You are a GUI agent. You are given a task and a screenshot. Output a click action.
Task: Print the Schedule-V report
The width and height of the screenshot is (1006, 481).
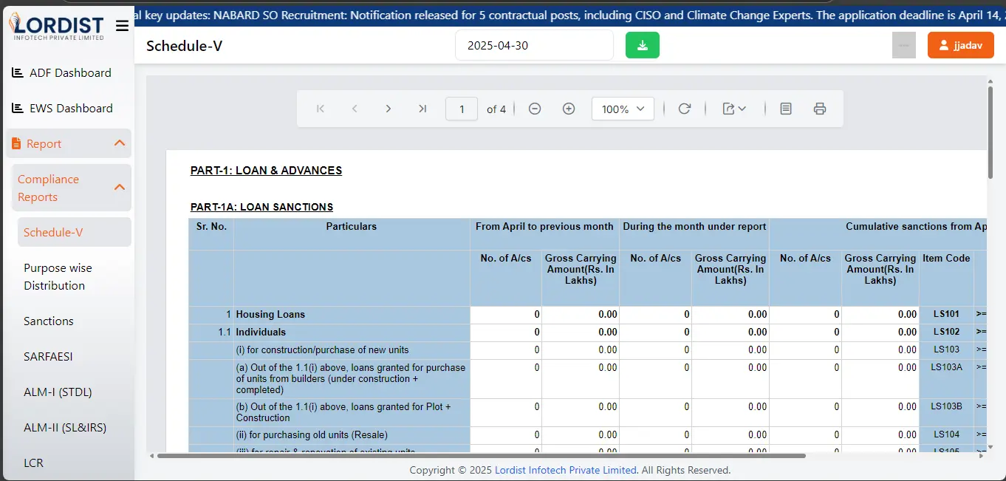pyautogui.click(x=820, y=109)
